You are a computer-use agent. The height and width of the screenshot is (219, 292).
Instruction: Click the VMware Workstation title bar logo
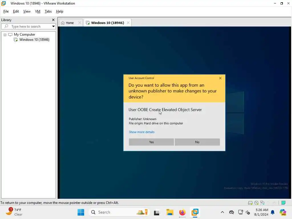[x=3, y=3]
